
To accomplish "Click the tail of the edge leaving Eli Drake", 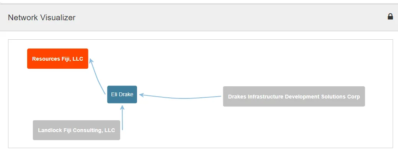I will tap(105, 93).
